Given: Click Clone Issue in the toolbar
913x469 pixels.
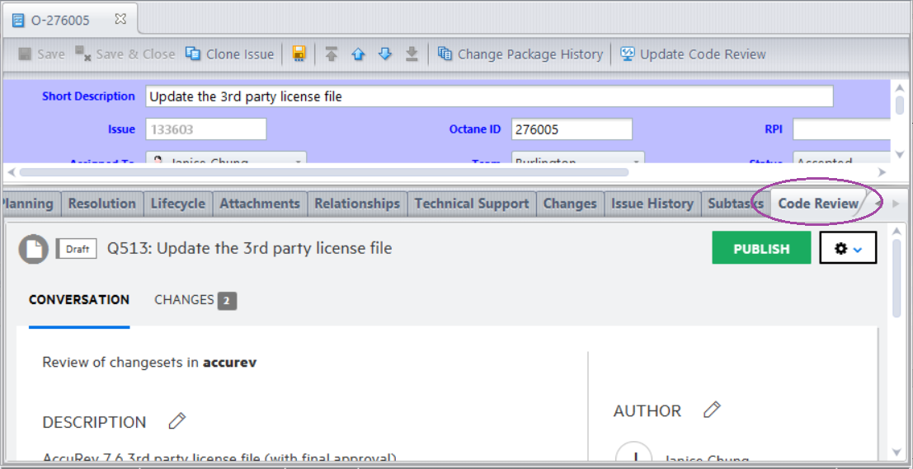Looking at the screenshot, I should pyautogui.click(x=230, y=54).
